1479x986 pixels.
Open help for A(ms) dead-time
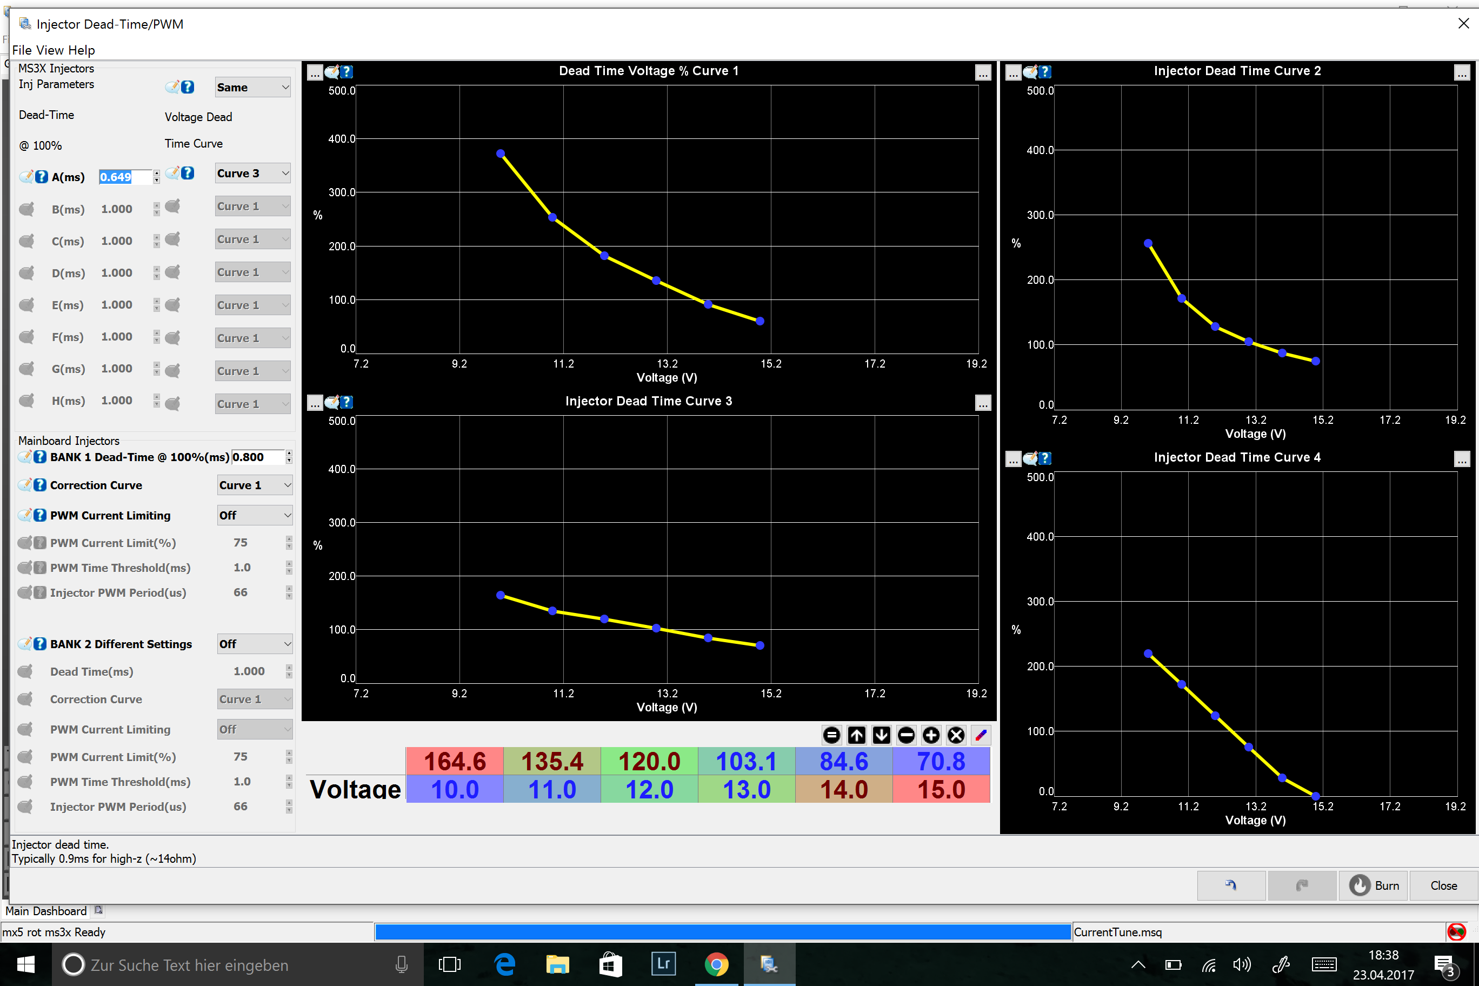pos(42,177)
